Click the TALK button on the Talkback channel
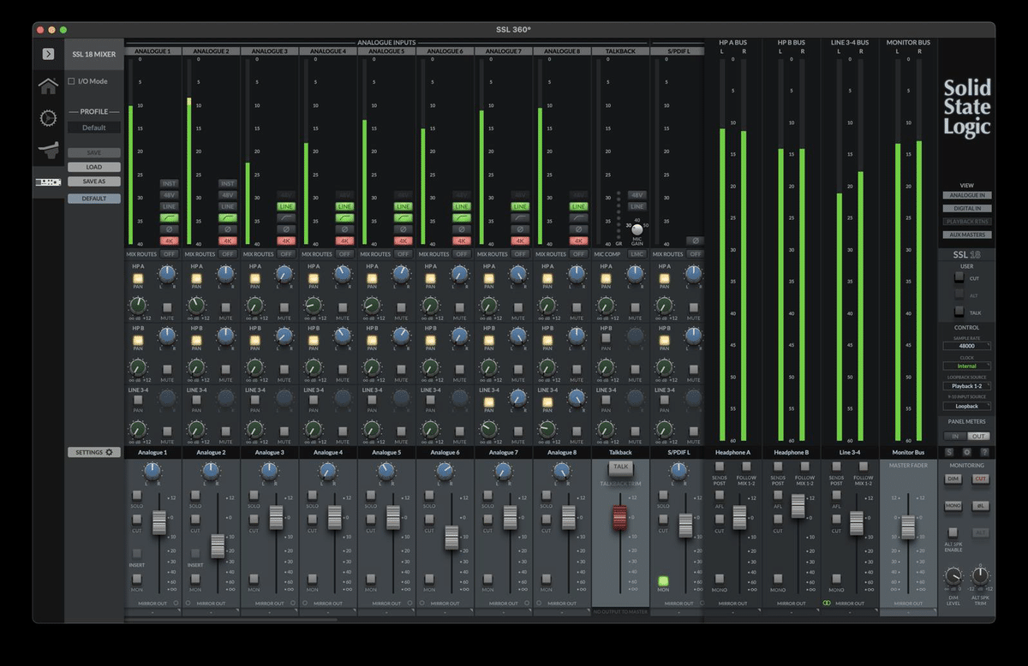1028x666 pixels. (x=619, y=468)
